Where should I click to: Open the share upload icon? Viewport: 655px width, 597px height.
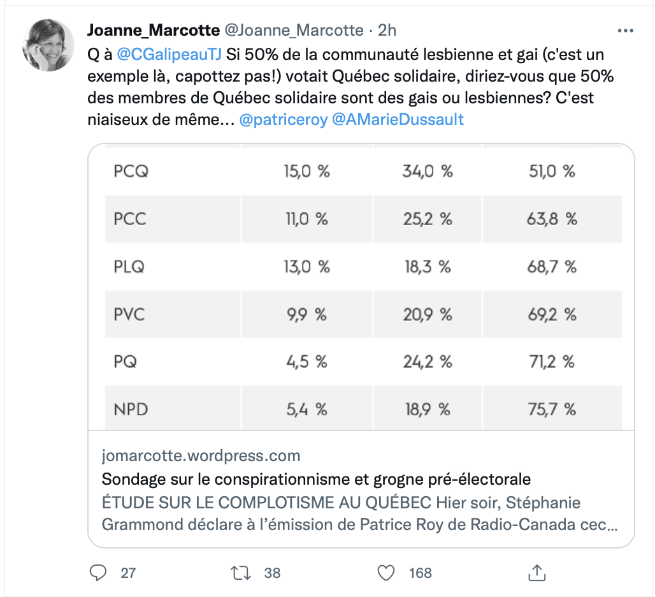[536, 572]
